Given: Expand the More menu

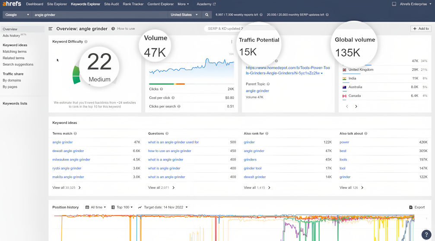Looking at the screenshot, I should [x=183, y=4].
